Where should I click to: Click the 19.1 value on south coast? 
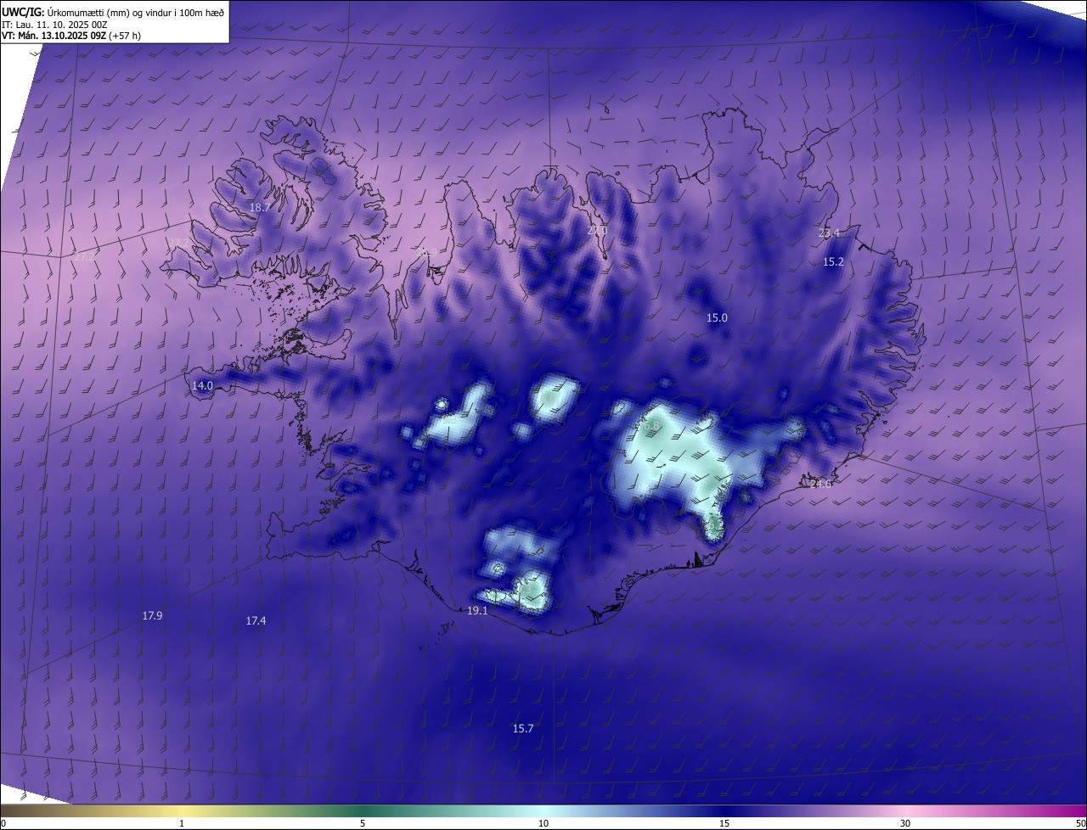point(477,611)
